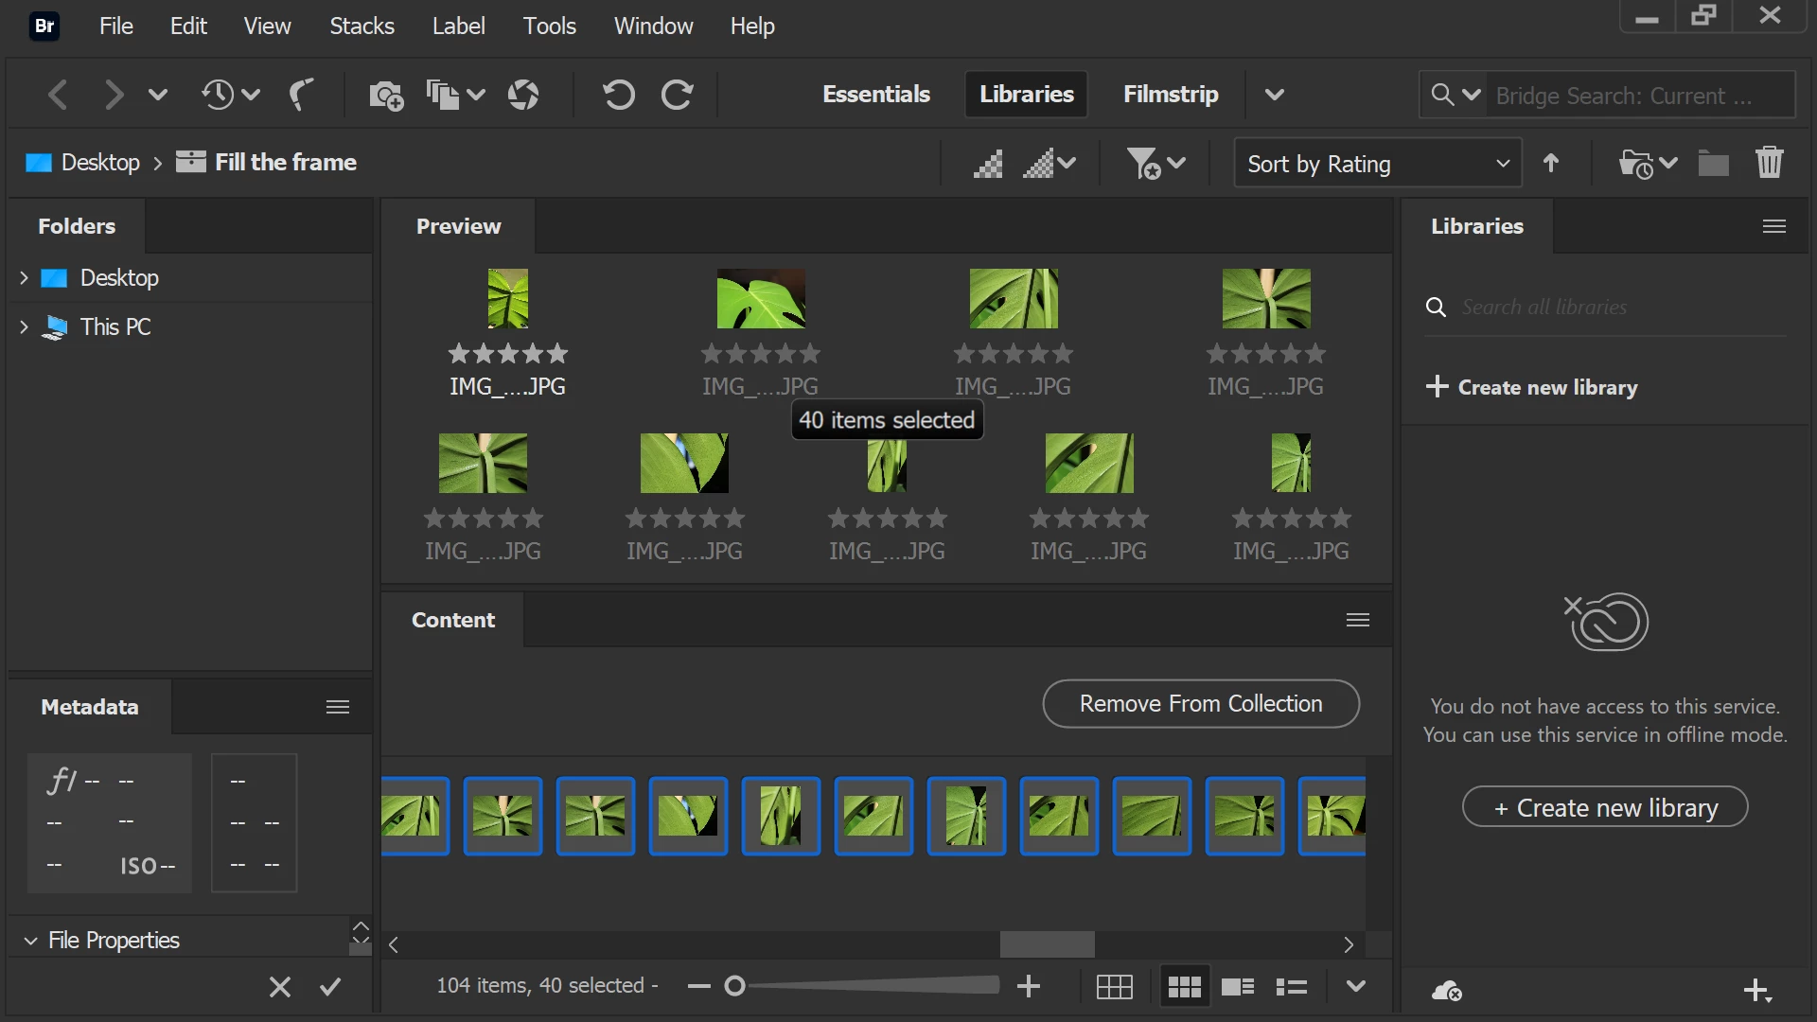Create a new folder
Viewport: 1817px width, 1022px height.
pos(1713,163)
